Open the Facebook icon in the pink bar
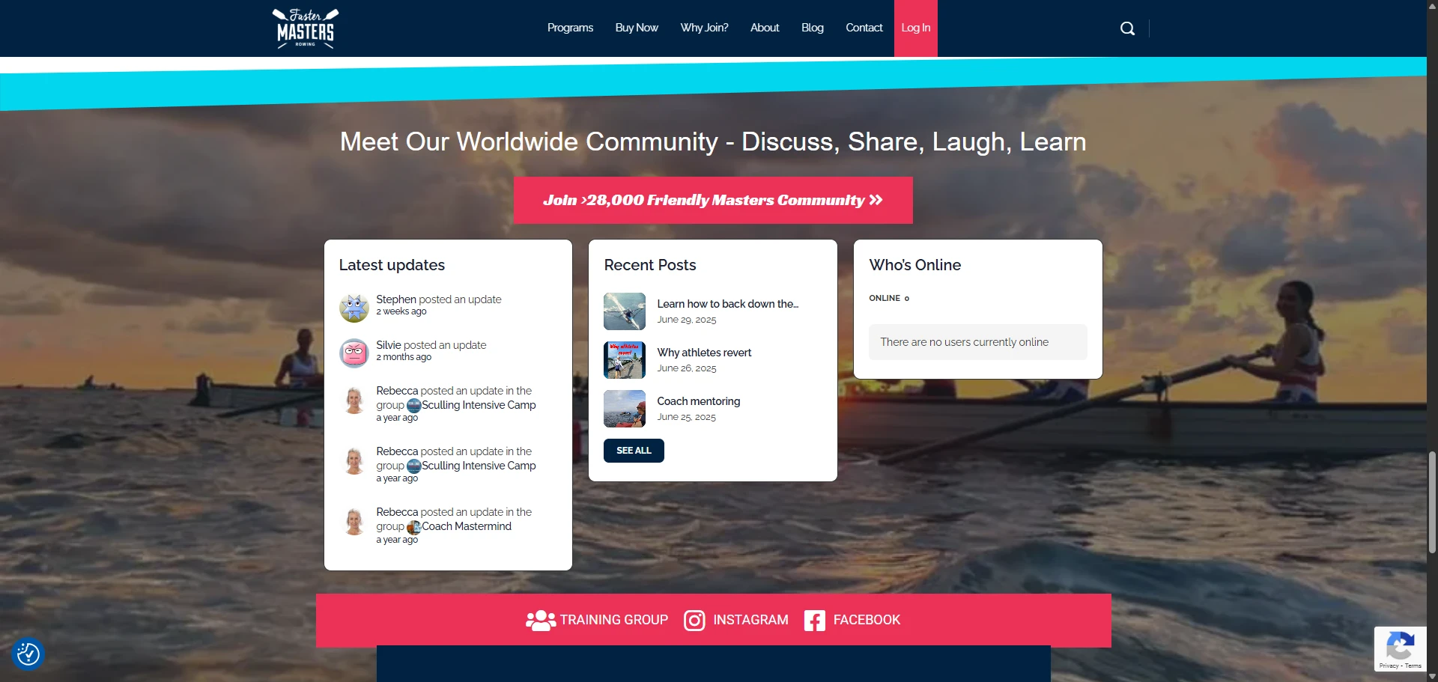This screenshot has height=682, width=1438. (814, 620)
